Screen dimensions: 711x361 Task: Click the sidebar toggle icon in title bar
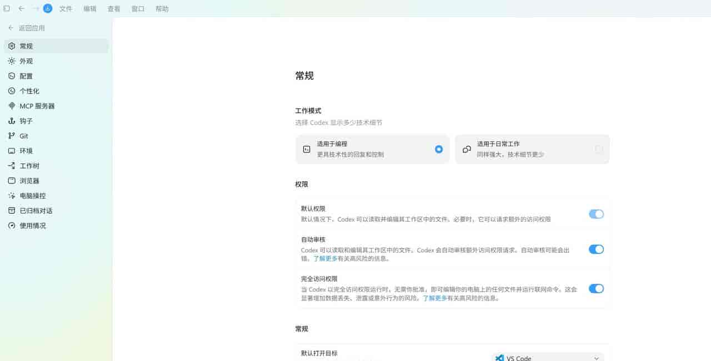pos(7,8)
